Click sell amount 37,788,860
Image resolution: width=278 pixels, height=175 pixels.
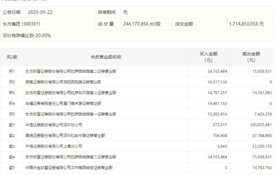262,136
